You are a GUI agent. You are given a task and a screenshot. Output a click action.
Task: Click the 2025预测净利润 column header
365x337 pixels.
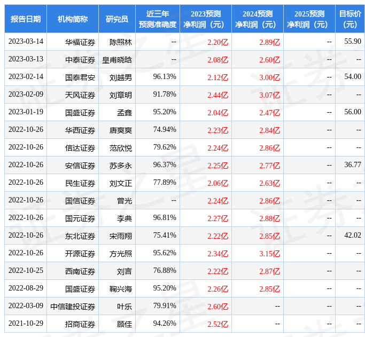(x=309, y=19)
